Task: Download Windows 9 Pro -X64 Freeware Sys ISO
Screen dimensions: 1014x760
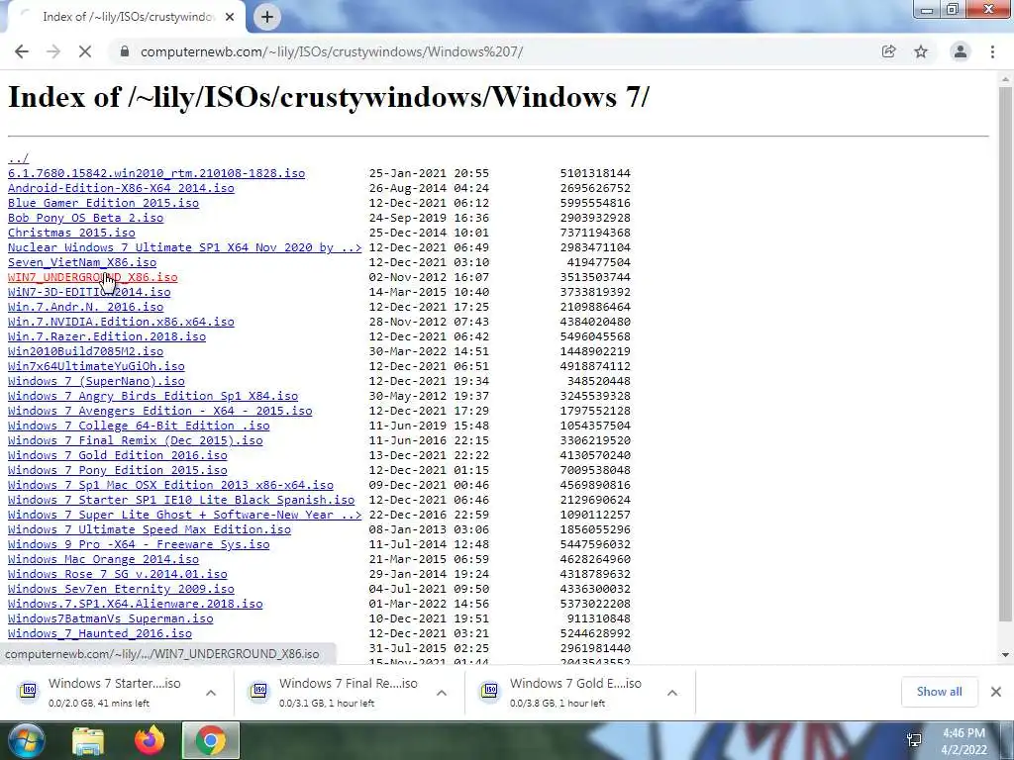Action: click(x=139, y=545)
